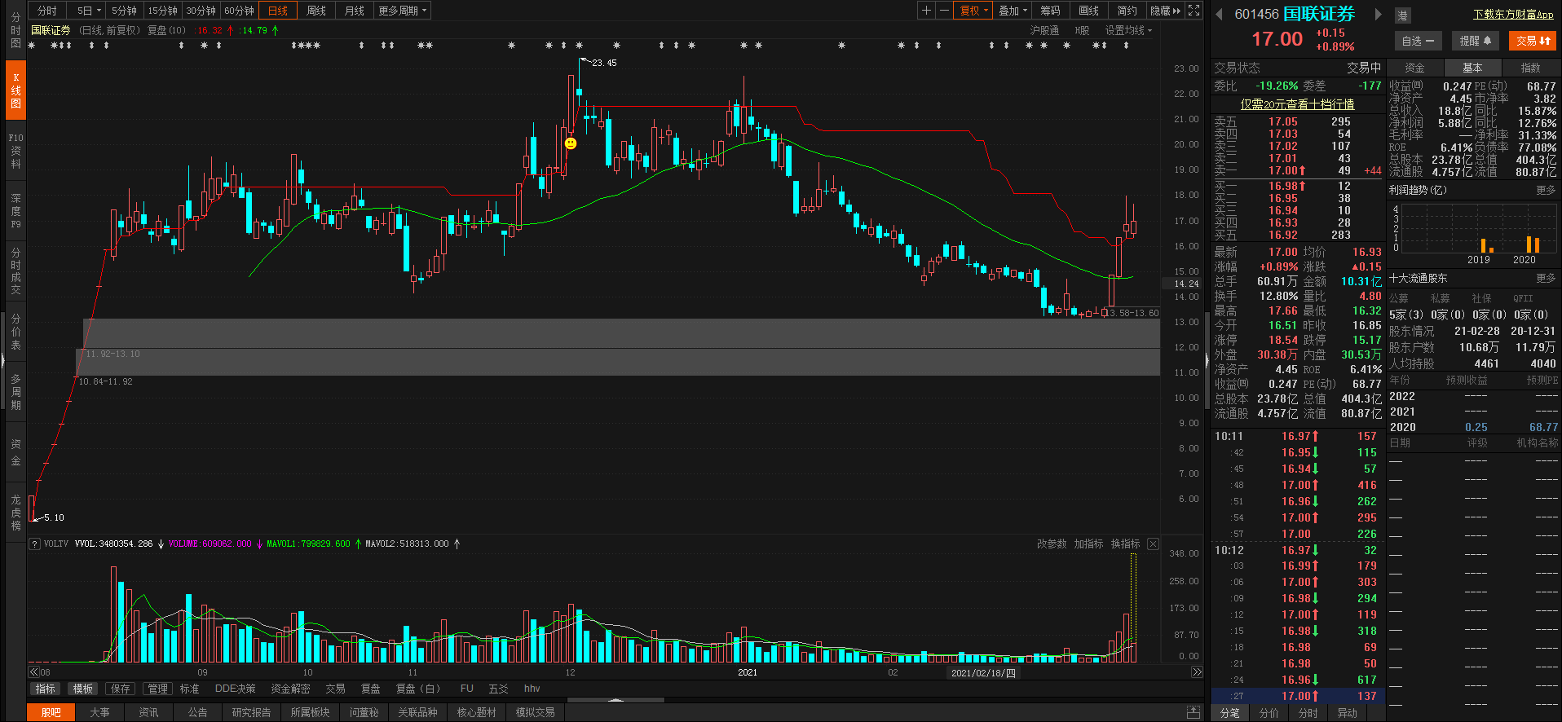Set alert with 提醒 bell button
Viewport: 1562px width, 722px height.
point(1476,41)
